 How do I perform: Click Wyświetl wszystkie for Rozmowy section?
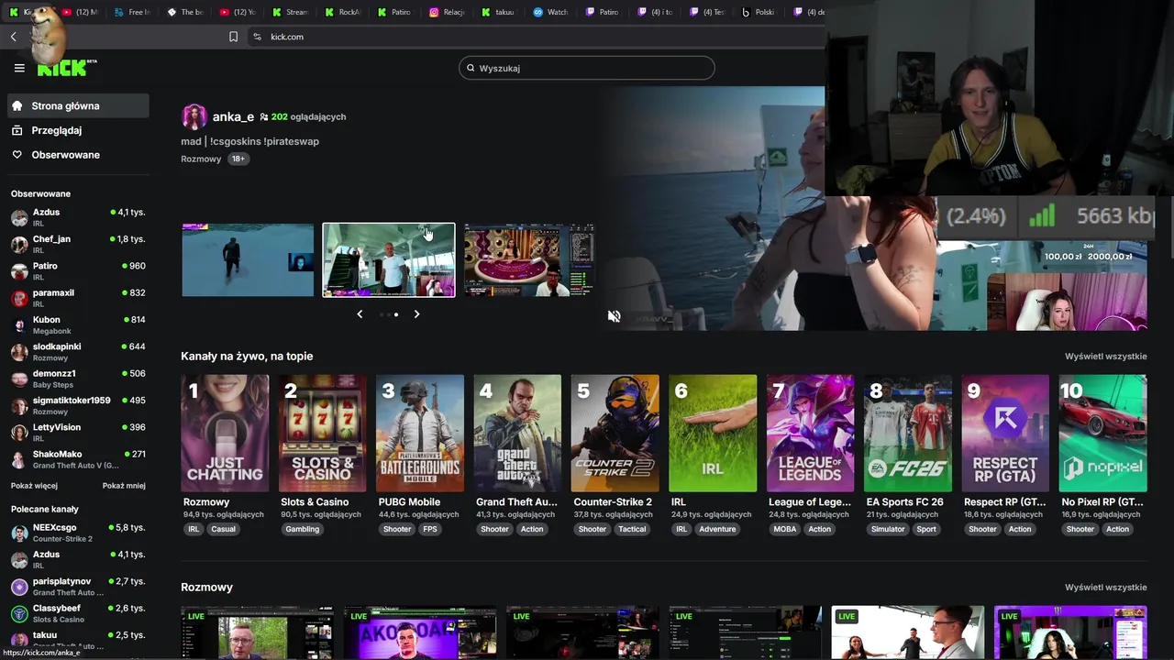[1105, 588]
